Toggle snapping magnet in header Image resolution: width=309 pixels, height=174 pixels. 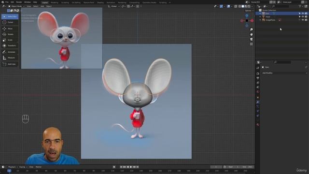pos(128,6)
